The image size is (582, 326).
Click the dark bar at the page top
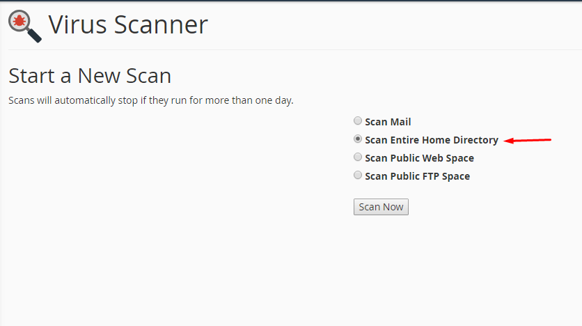point(291,1)
